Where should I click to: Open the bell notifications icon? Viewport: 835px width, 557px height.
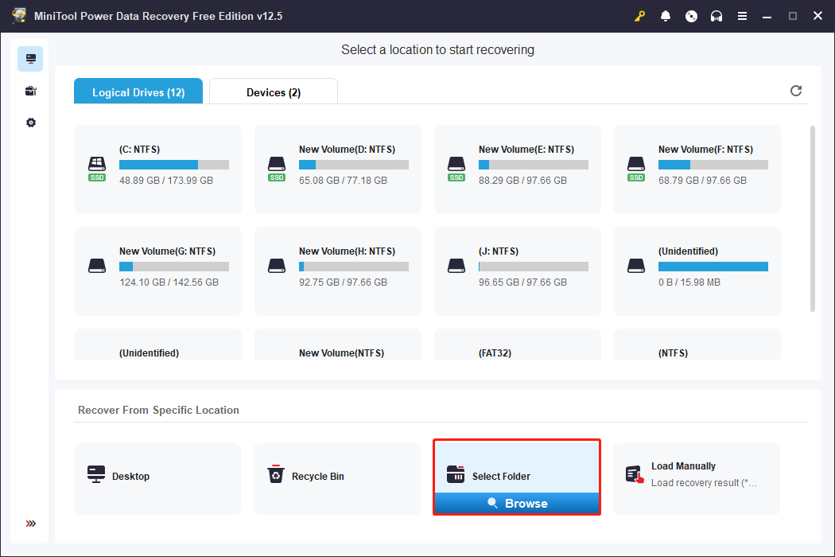point(666,16)
